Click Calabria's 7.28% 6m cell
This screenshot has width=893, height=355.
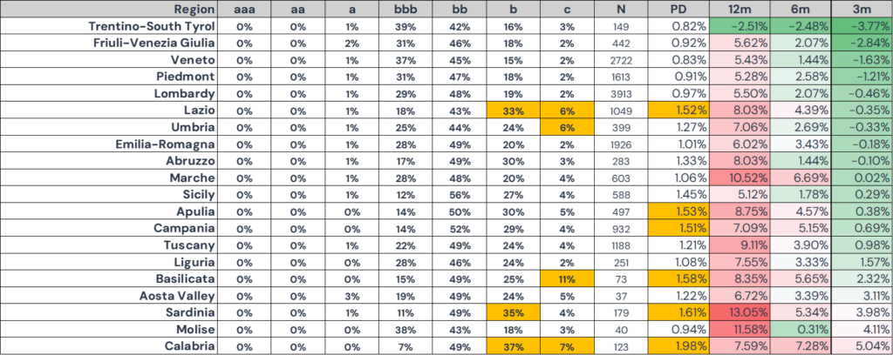pos(801,346)
